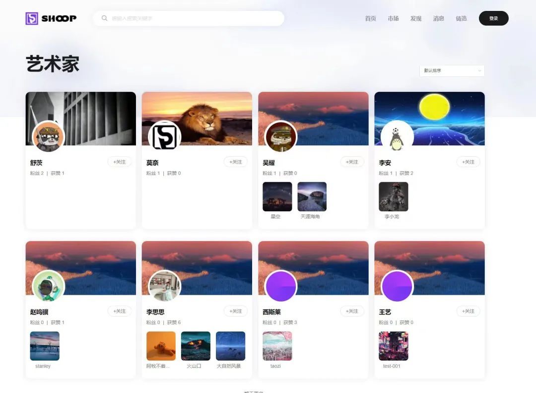Follow artist 李思思 with +关注
Image resolution: width=536 pixels, height=393 pixels.
pos(236,311)
